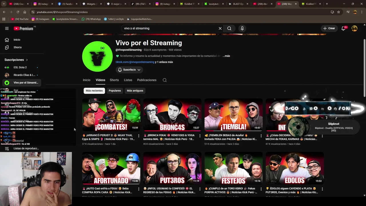366x206 pixels.
Task: Search within channel magnifier icon
Action: tap(165, 80)
